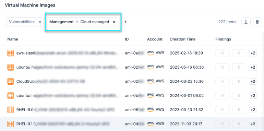The height and width of the screenshot is (131, 264).
Task: Click image icon for aws-elastic row
Action: coord(11,53)
